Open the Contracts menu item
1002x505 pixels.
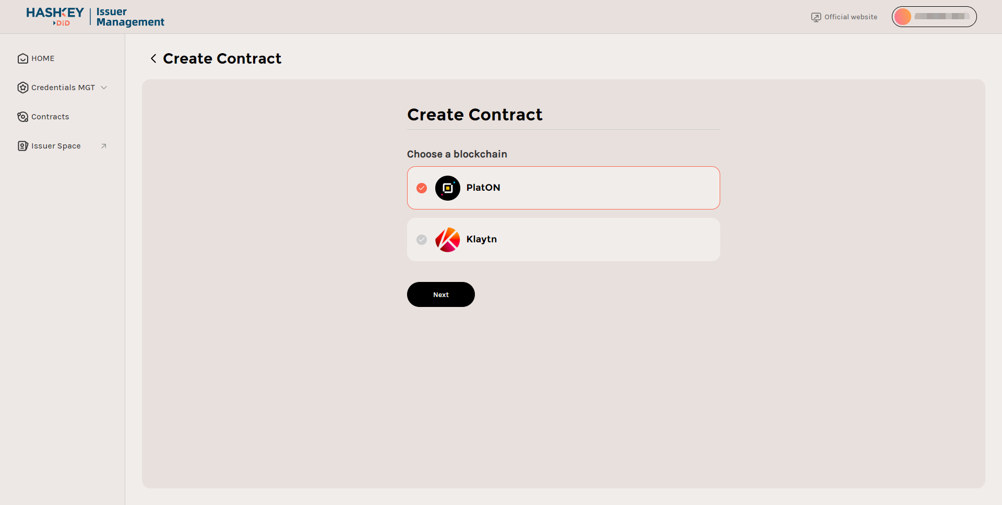[50, 117]
